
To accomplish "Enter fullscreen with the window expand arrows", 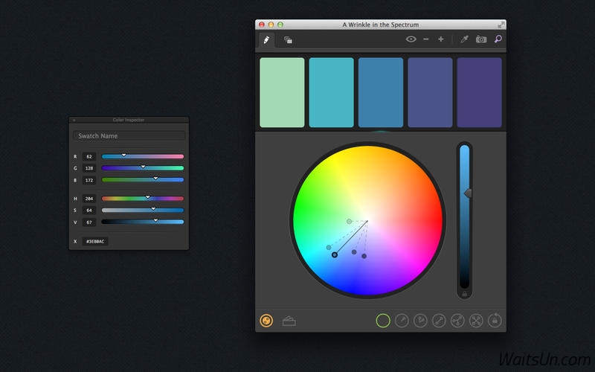I will pos(501,25).
